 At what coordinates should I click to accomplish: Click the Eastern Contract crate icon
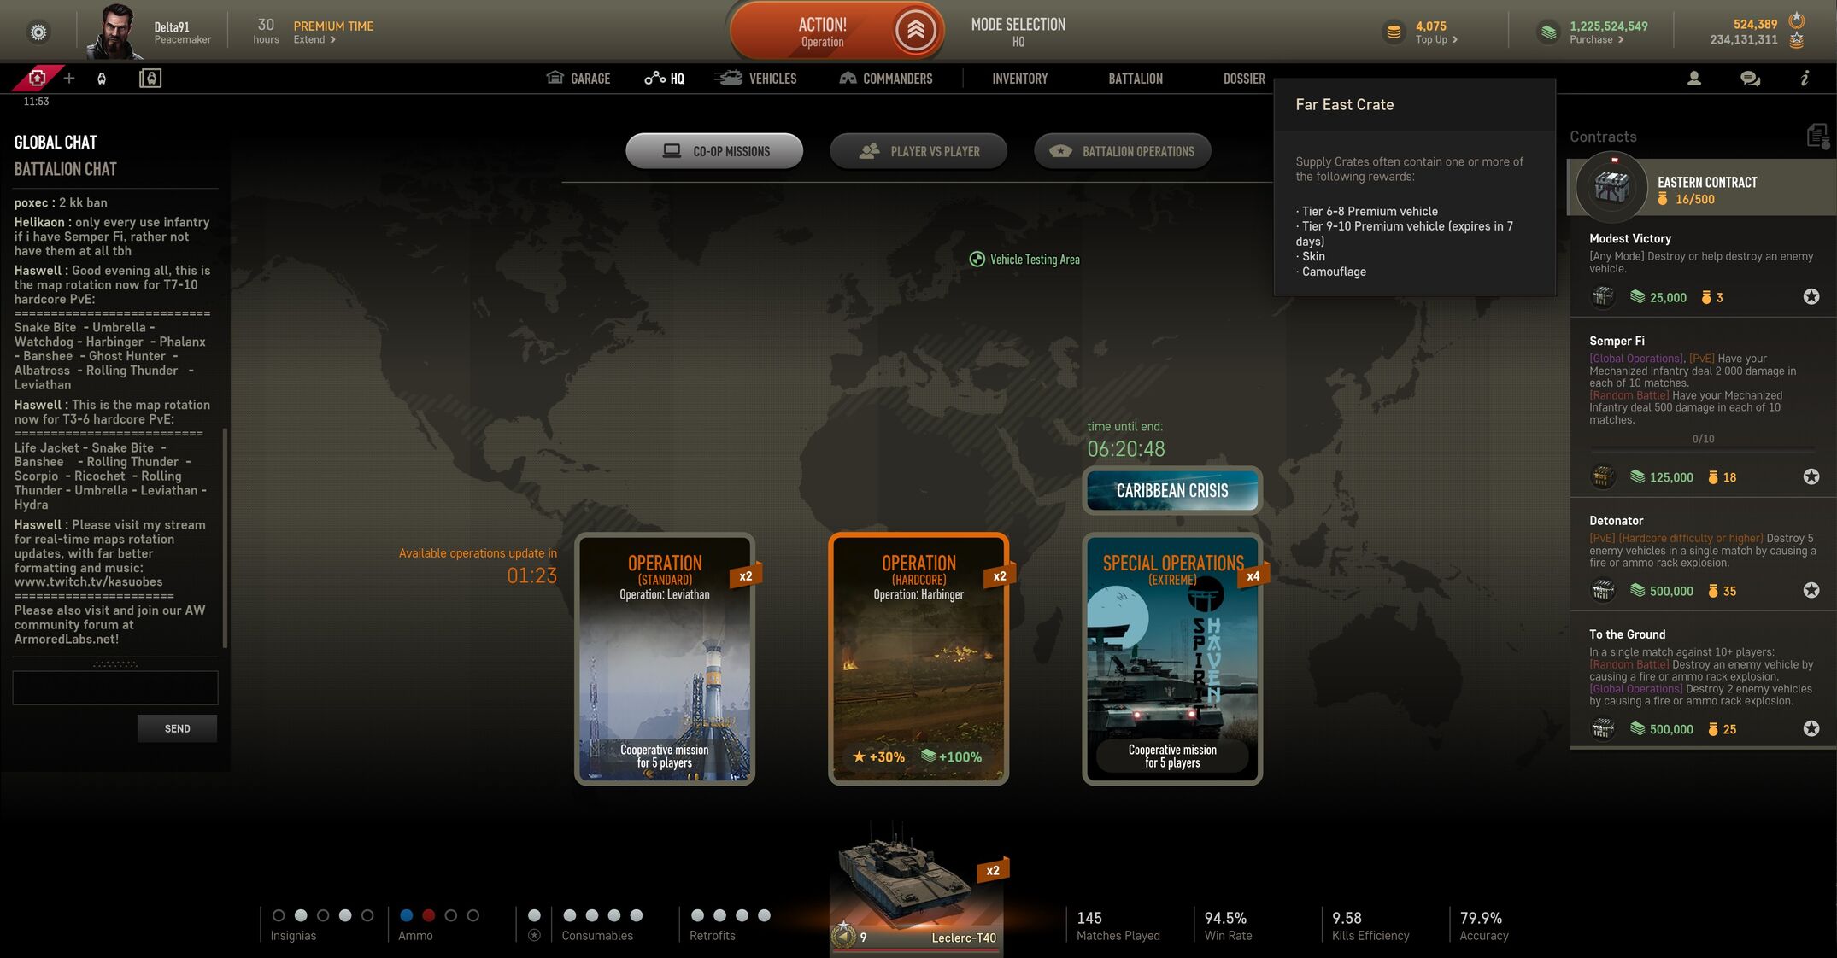point(1611,187)
